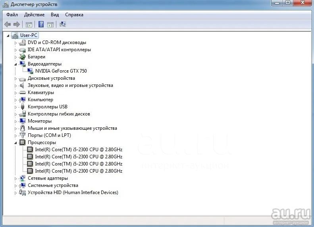Select the last Intel Core i5-2300 entry
The width and height of the screenshot is (314, 227).
coord(79,171)
